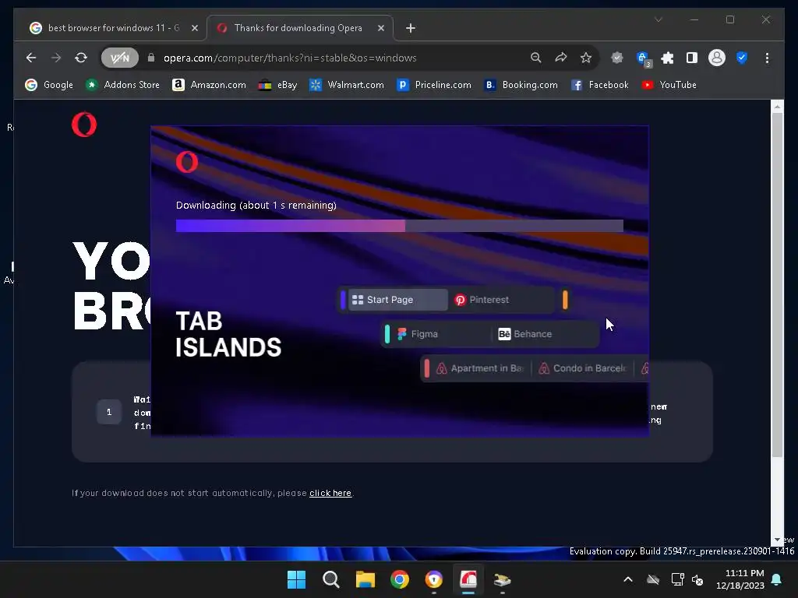Image resolution: width=798 pixels, height=598 pixels.
Task: Open the Google bookmark
Action: 49,85
